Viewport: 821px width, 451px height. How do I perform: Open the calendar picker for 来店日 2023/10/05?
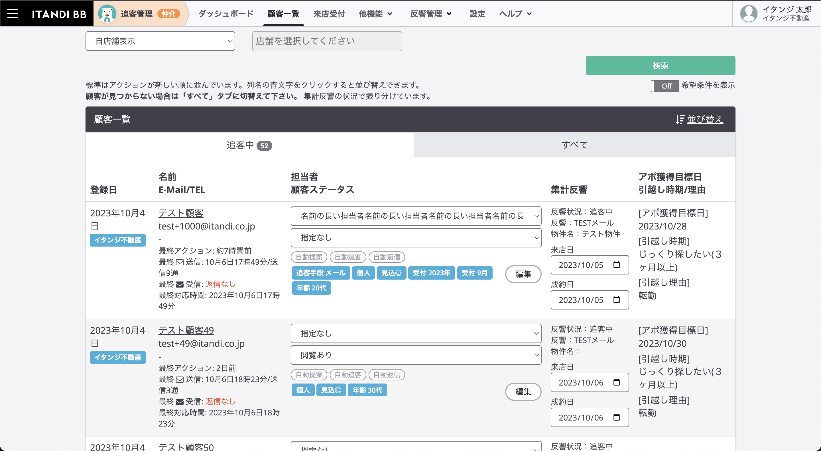pyautogui.click(x=616, y=265)
